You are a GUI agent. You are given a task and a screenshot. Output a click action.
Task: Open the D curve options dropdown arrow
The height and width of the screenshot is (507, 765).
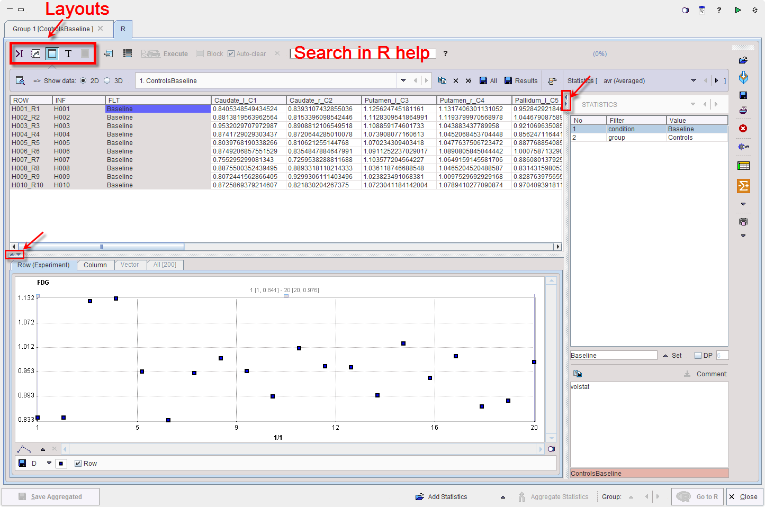[49, 463]
